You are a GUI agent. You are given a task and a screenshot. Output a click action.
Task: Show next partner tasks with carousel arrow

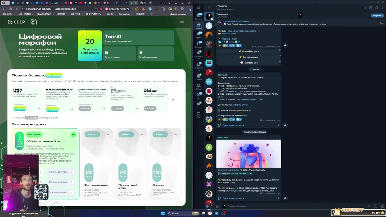point(172,100)
